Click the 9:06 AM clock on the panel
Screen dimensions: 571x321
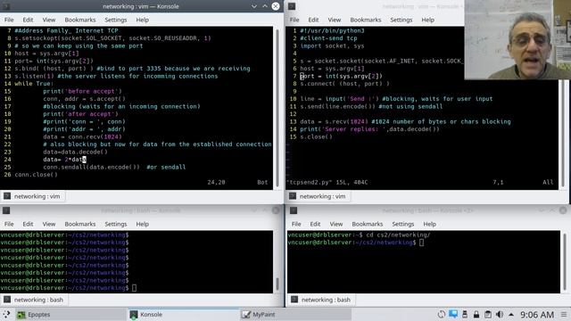coord(537,315)
